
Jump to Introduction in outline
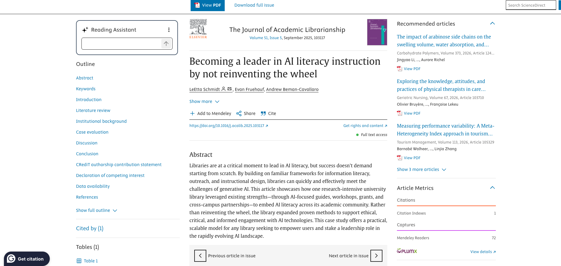click(89, 100)
